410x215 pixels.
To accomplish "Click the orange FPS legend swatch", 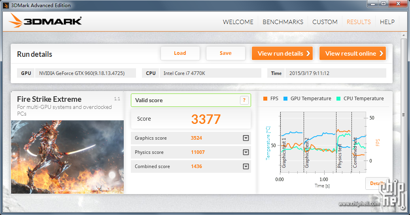I will pyautogui.click(x=265, y=99).
